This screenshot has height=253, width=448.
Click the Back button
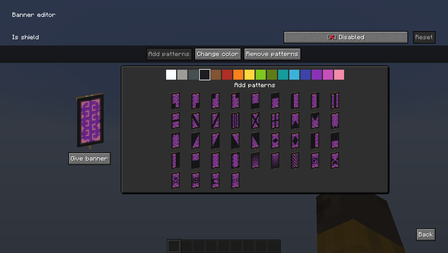coord(426,235)
